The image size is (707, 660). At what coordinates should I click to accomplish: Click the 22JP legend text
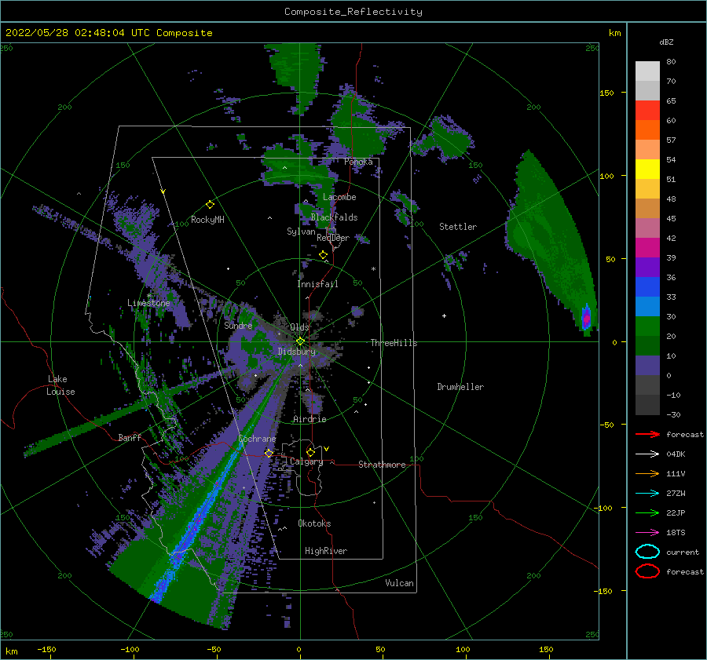point(676,512)
